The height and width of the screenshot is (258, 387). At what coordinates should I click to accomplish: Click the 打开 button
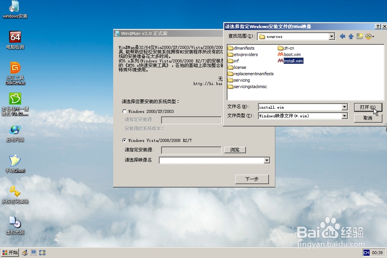click(368, 107)
